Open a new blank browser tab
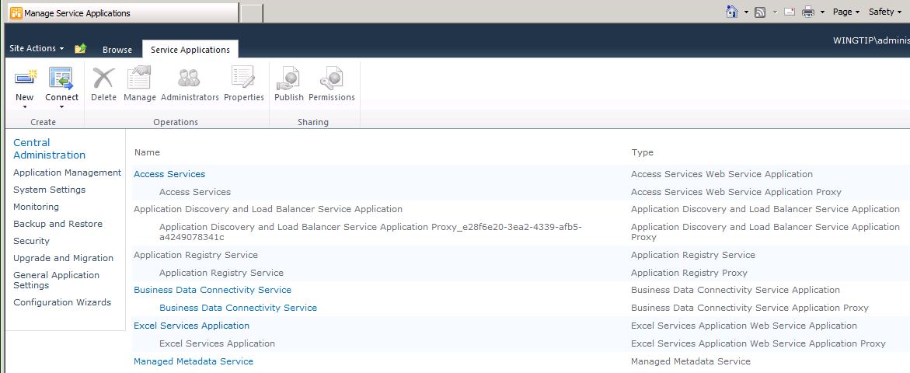 [x=251, y=13]
